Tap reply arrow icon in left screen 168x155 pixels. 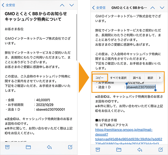click(49, 147)
